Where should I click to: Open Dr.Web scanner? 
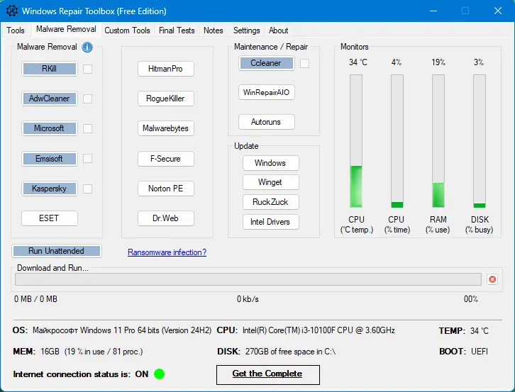click(165, 218)
